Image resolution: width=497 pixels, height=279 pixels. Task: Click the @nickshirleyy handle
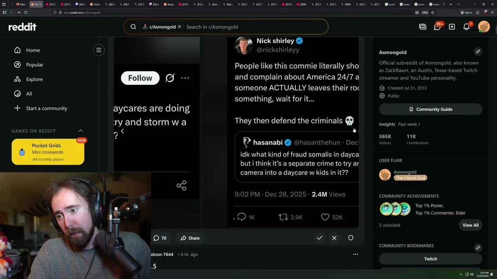[278, 50]
